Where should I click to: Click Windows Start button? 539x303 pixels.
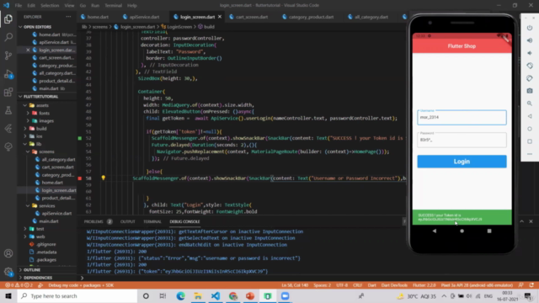tap(8, 295)
